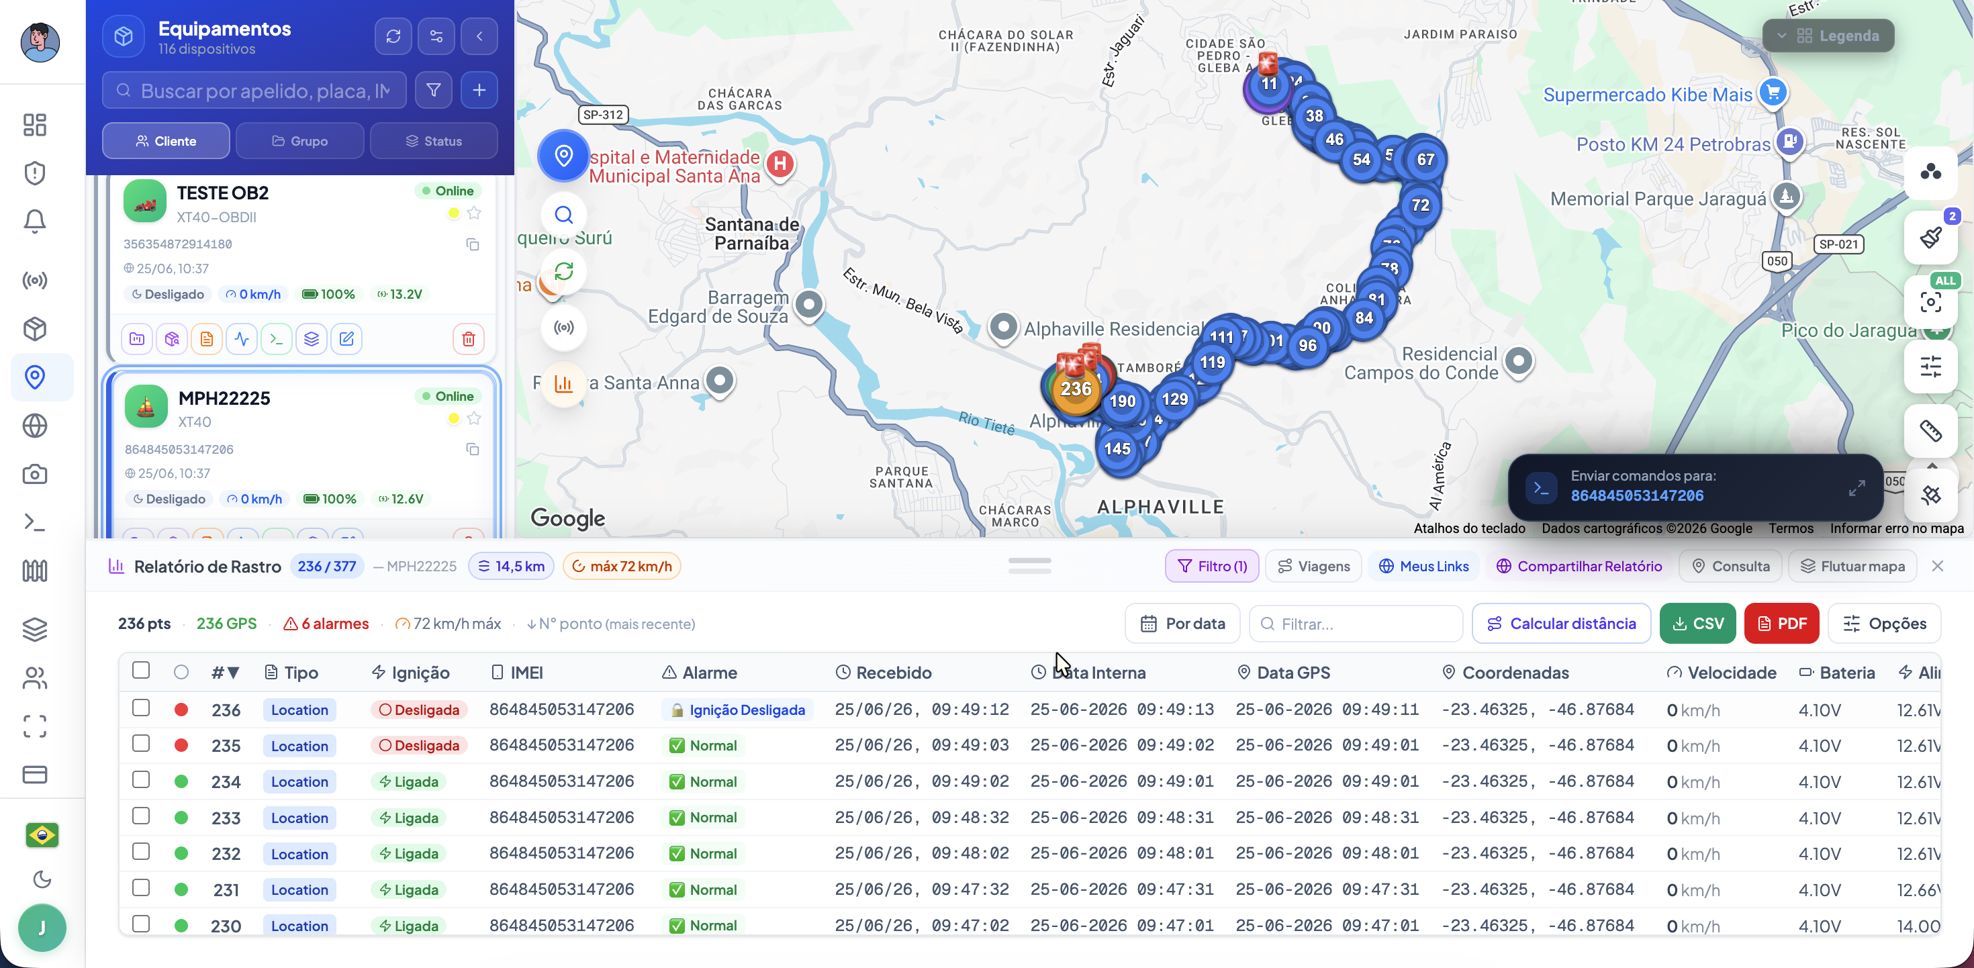Expand the Legenda map dropdown
The image size is (1974, 968).
click(1828, 36)
